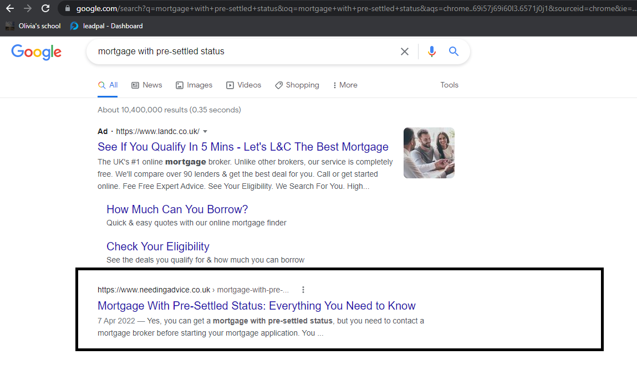The image size is (637, 365).
Task: Switch to the Images tab
Action: click(x=194, y=85)
